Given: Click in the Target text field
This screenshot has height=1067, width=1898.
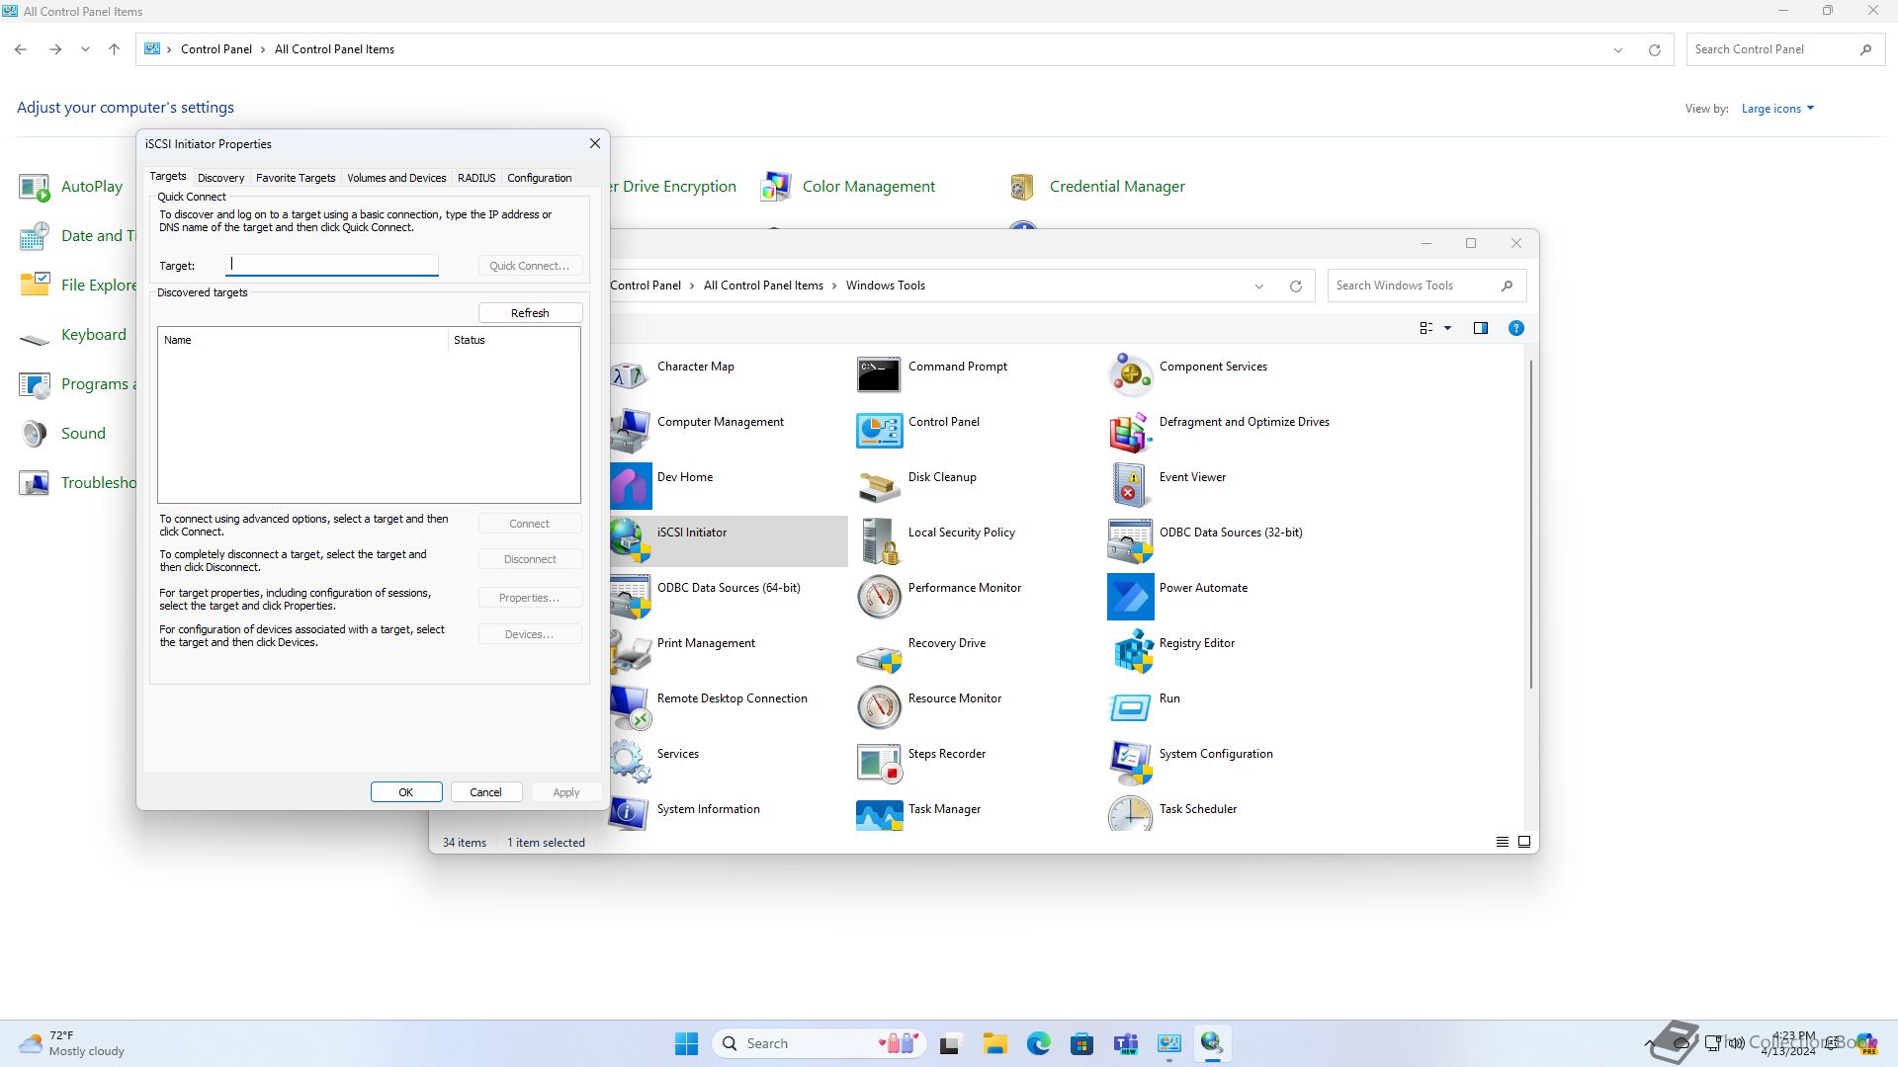Looking at the screenshot, I should point(332,265).
